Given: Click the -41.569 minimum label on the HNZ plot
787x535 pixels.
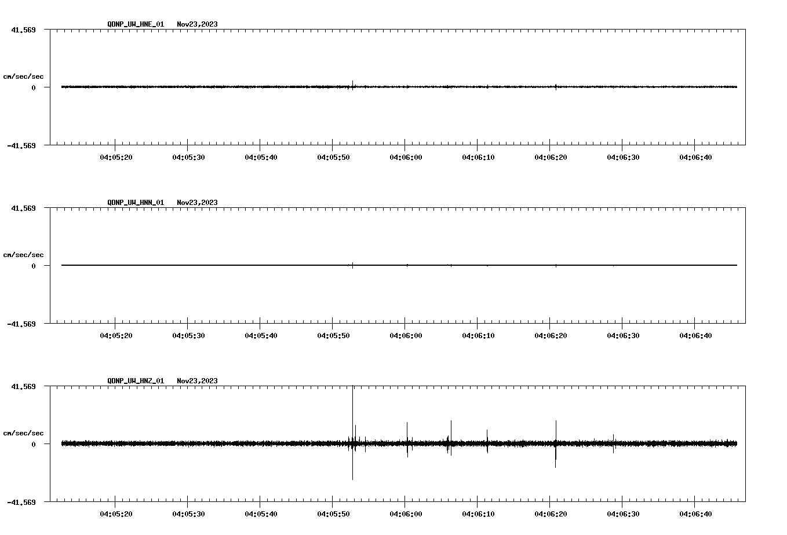Looking at the screenshot, I should [21, 502].
